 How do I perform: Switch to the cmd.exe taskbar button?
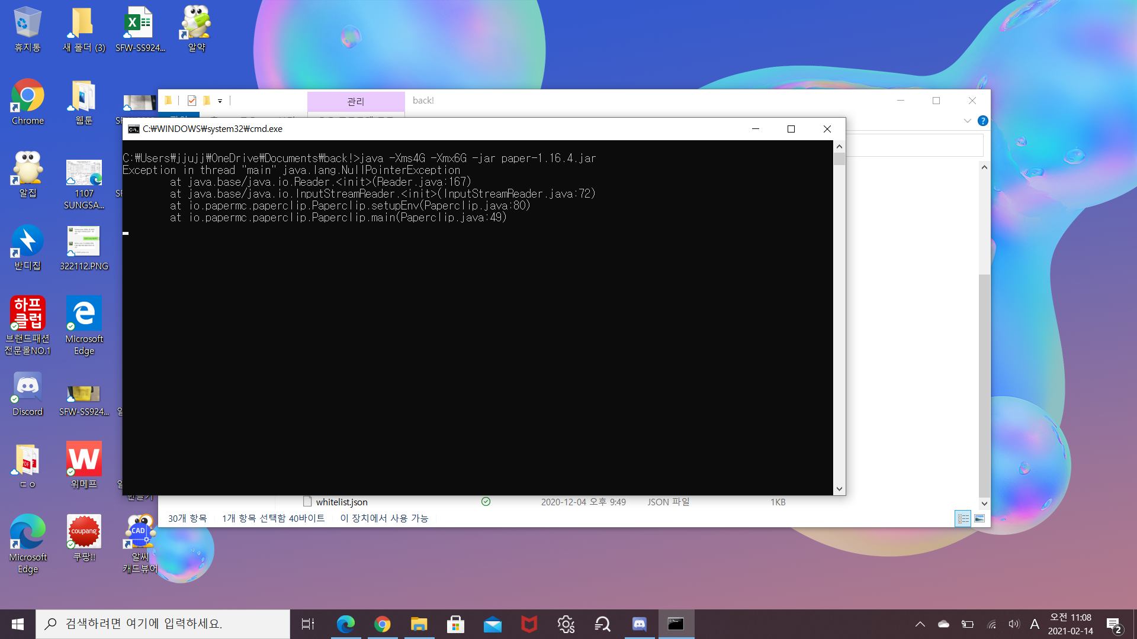click(676, 624)
